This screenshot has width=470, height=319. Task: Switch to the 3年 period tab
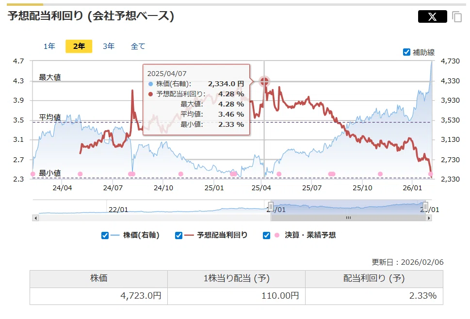[x=109, y=46]
